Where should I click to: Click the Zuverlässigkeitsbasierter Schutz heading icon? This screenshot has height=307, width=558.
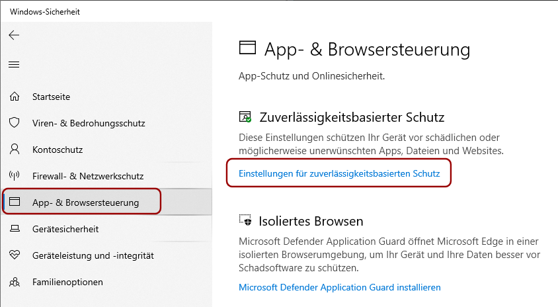tap(245, 117)
